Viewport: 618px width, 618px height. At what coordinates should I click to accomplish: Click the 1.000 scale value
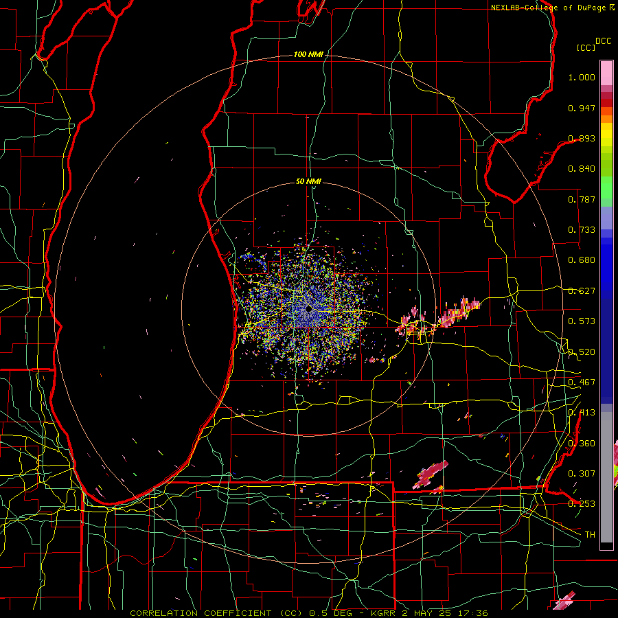click(582, 77)
